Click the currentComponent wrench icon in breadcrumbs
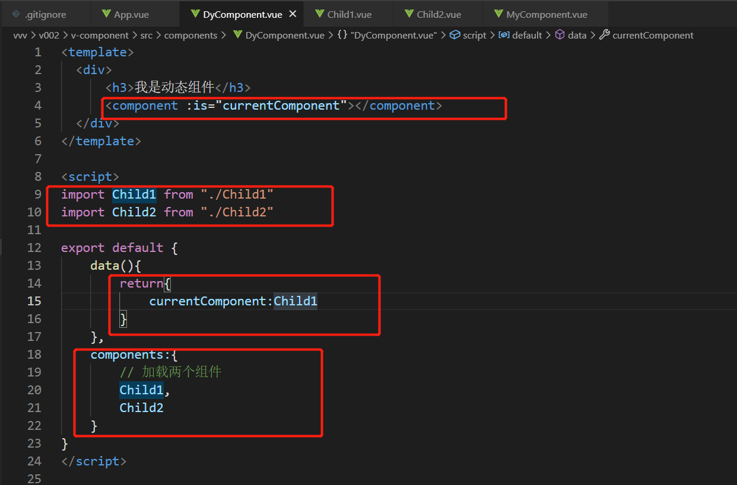The image size is (737, 485). click(604, 36)
